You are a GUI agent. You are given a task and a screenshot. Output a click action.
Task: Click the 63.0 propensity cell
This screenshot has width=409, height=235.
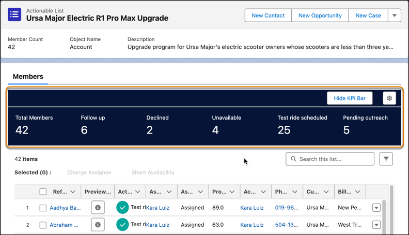point(218,225)
